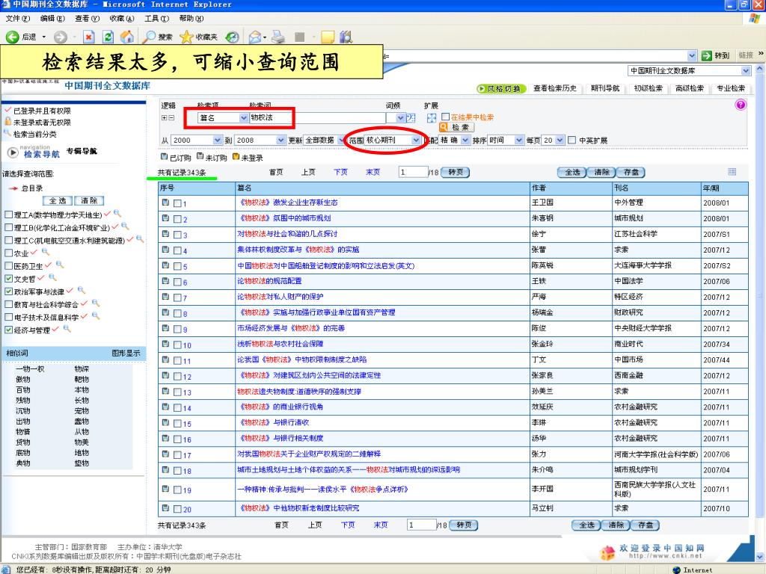Select the similar word 一物一权
This screenshot has height=574, width=766.
click(x=30, y=369)
